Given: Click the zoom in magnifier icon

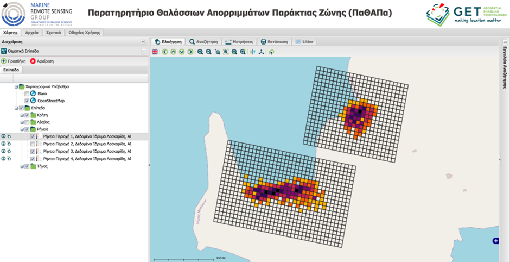Looking at the screenshot, I should coord(200,52).
